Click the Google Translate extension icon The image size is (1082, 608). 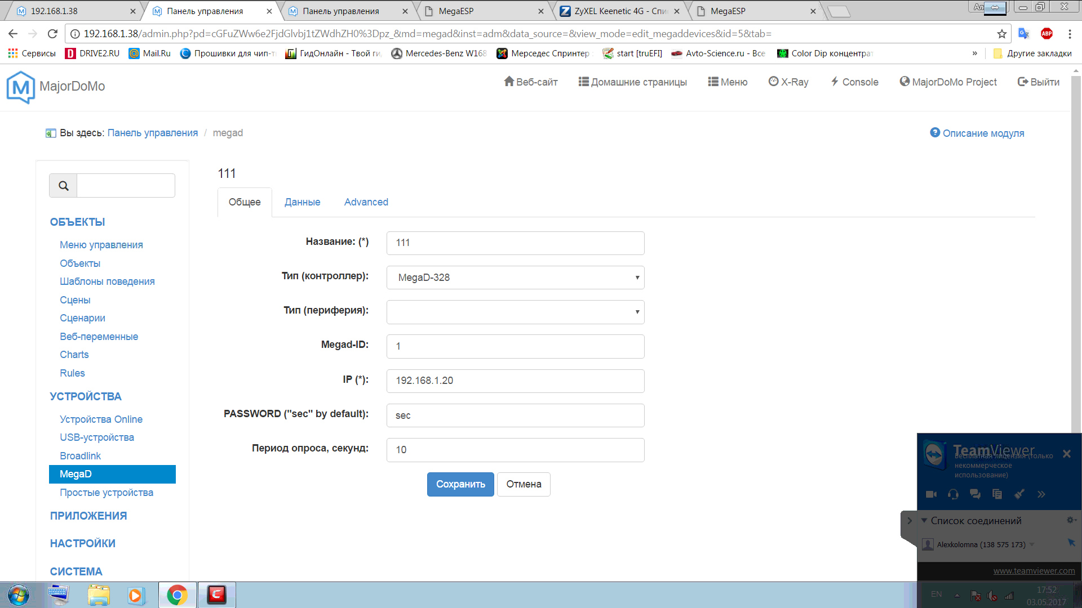coord(1024,33)
